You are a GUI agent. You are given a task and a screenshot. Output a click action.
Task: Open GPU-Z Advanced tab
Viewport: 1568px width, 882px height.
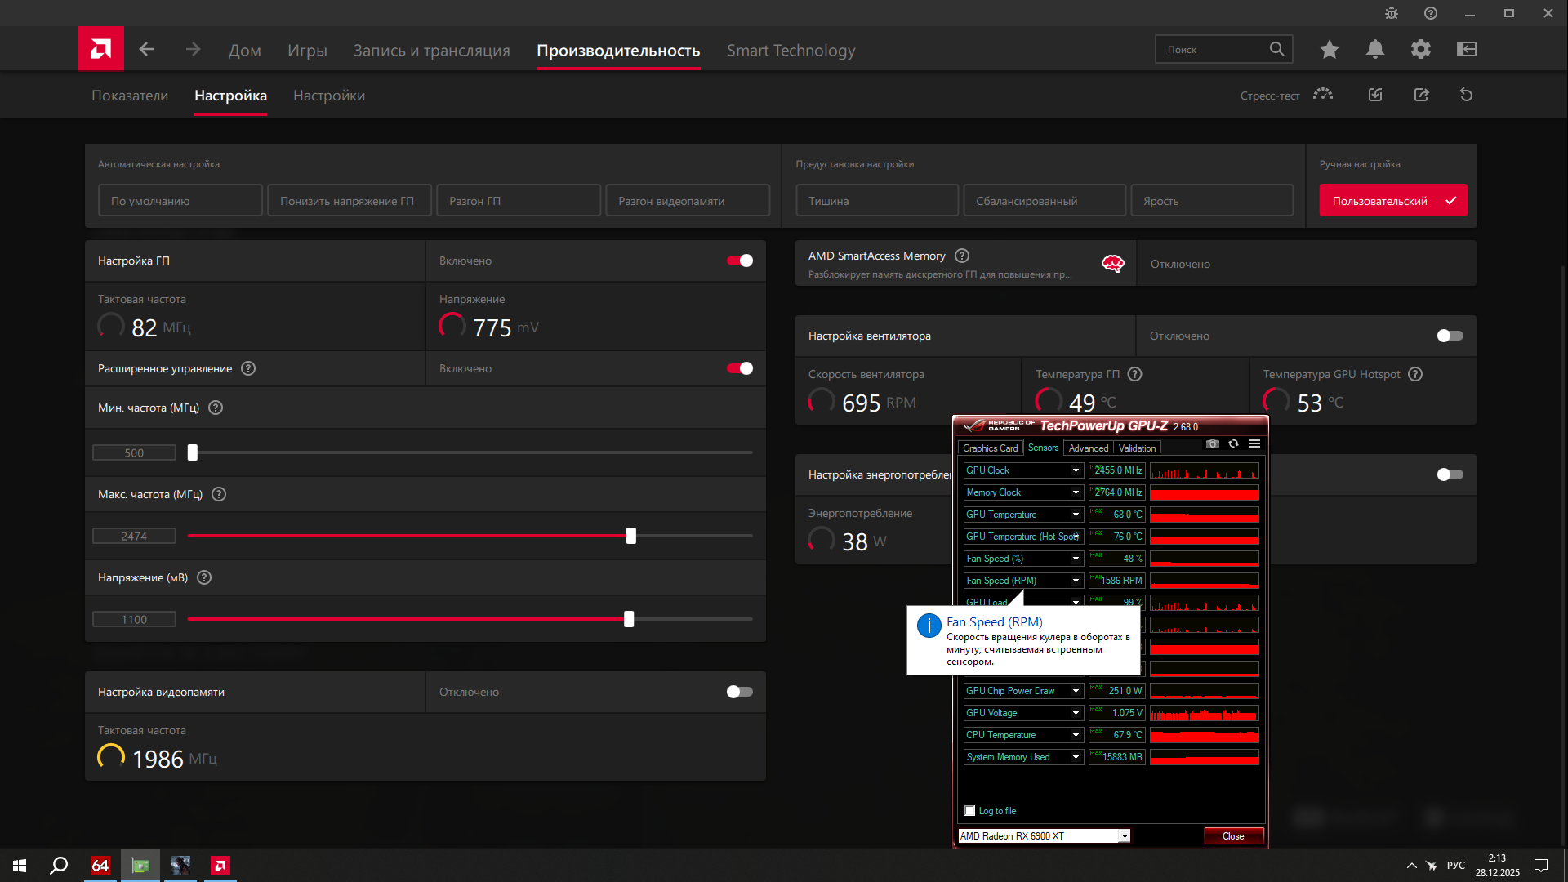pos(1088,448)
